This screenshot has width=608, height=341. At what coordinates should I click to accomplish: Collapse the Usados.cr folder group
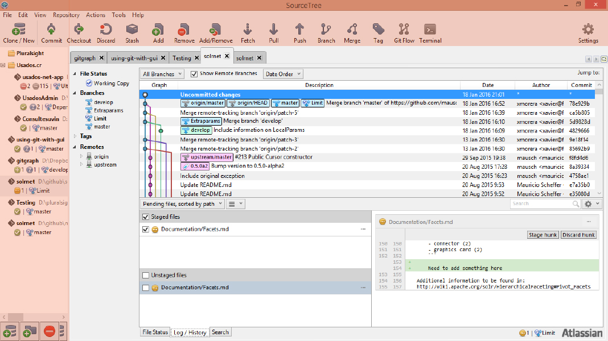[x=3, y=65]
